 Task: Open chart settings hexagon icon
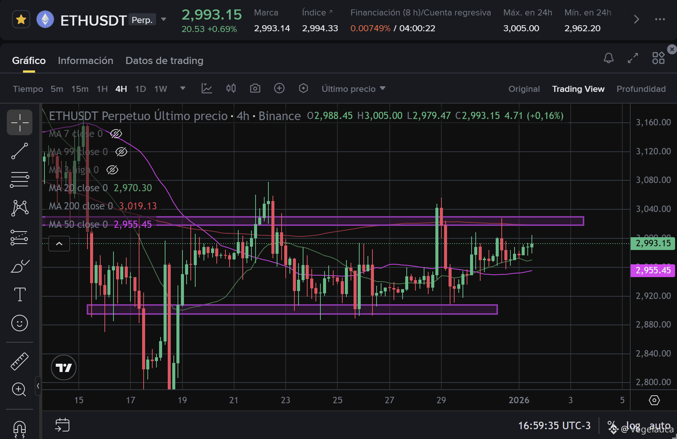303,88
